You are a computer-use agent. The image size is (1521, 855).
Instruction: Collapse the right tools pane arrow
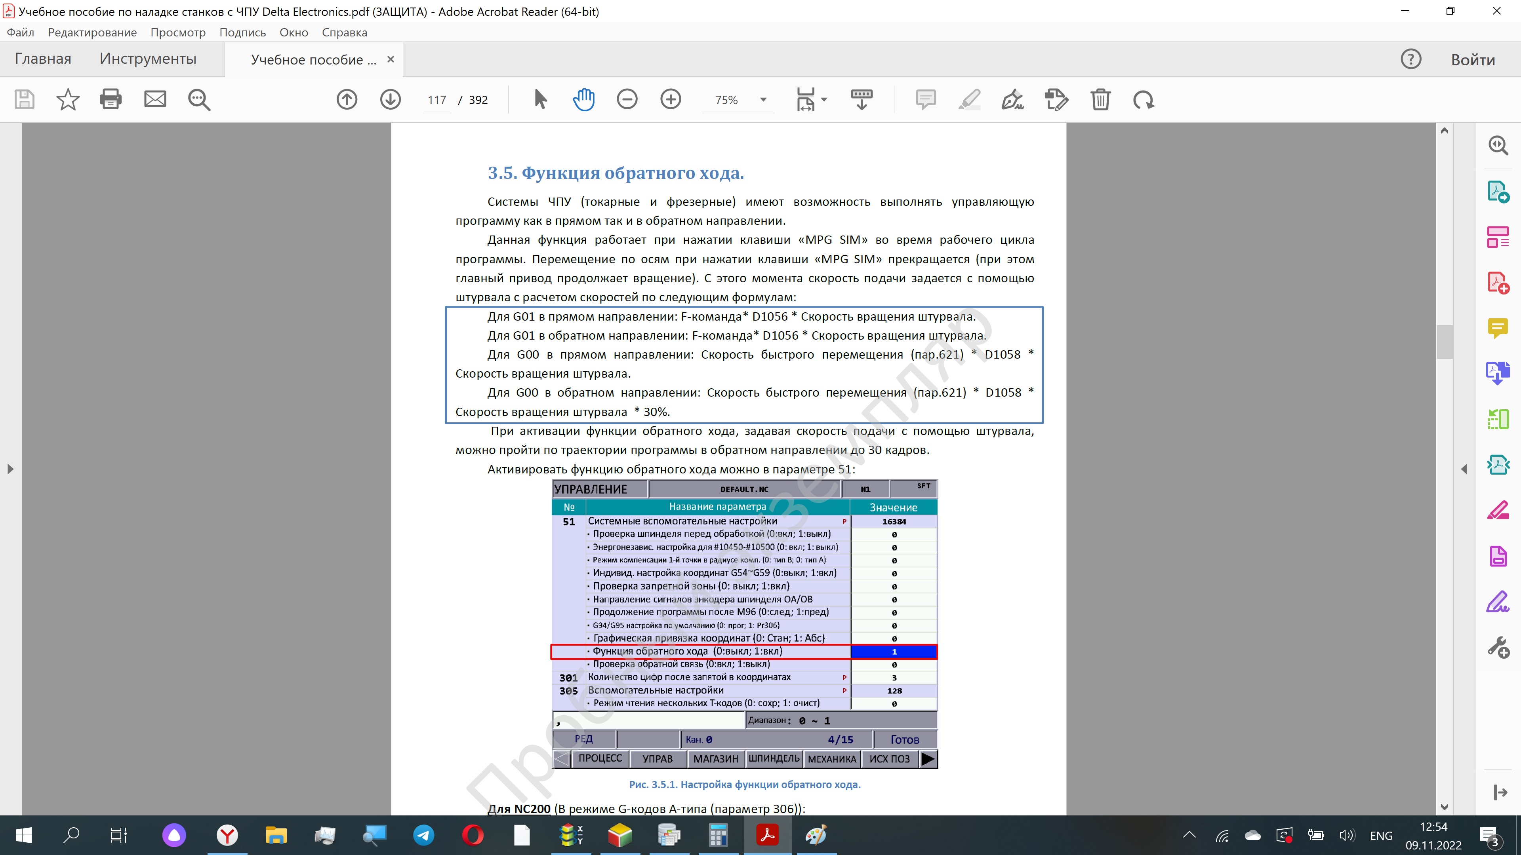coord(1464,469)
